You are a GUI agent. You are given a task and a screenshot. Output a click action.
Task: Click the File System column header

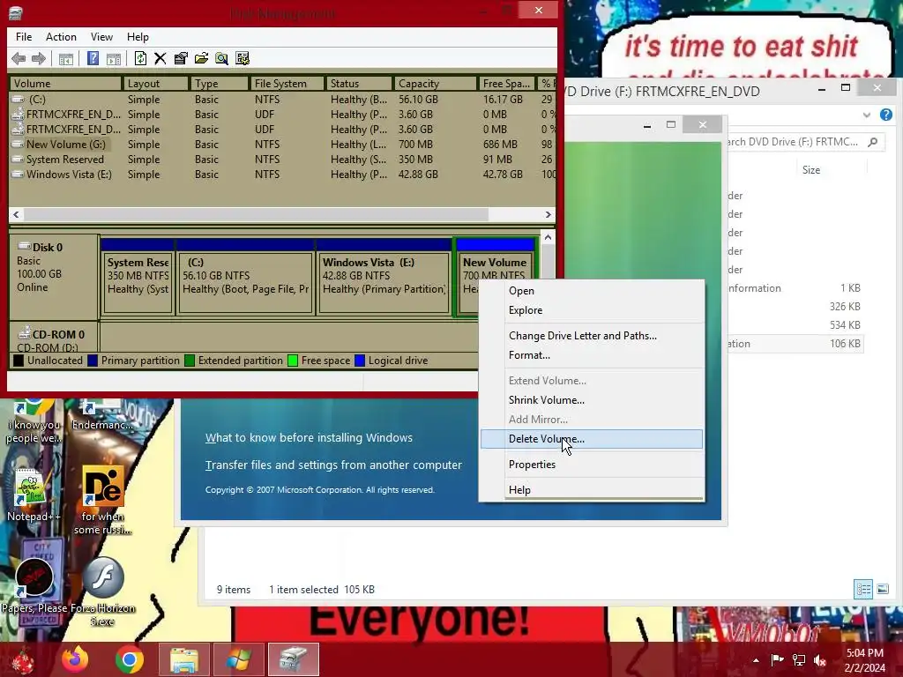tap(287, 84)
